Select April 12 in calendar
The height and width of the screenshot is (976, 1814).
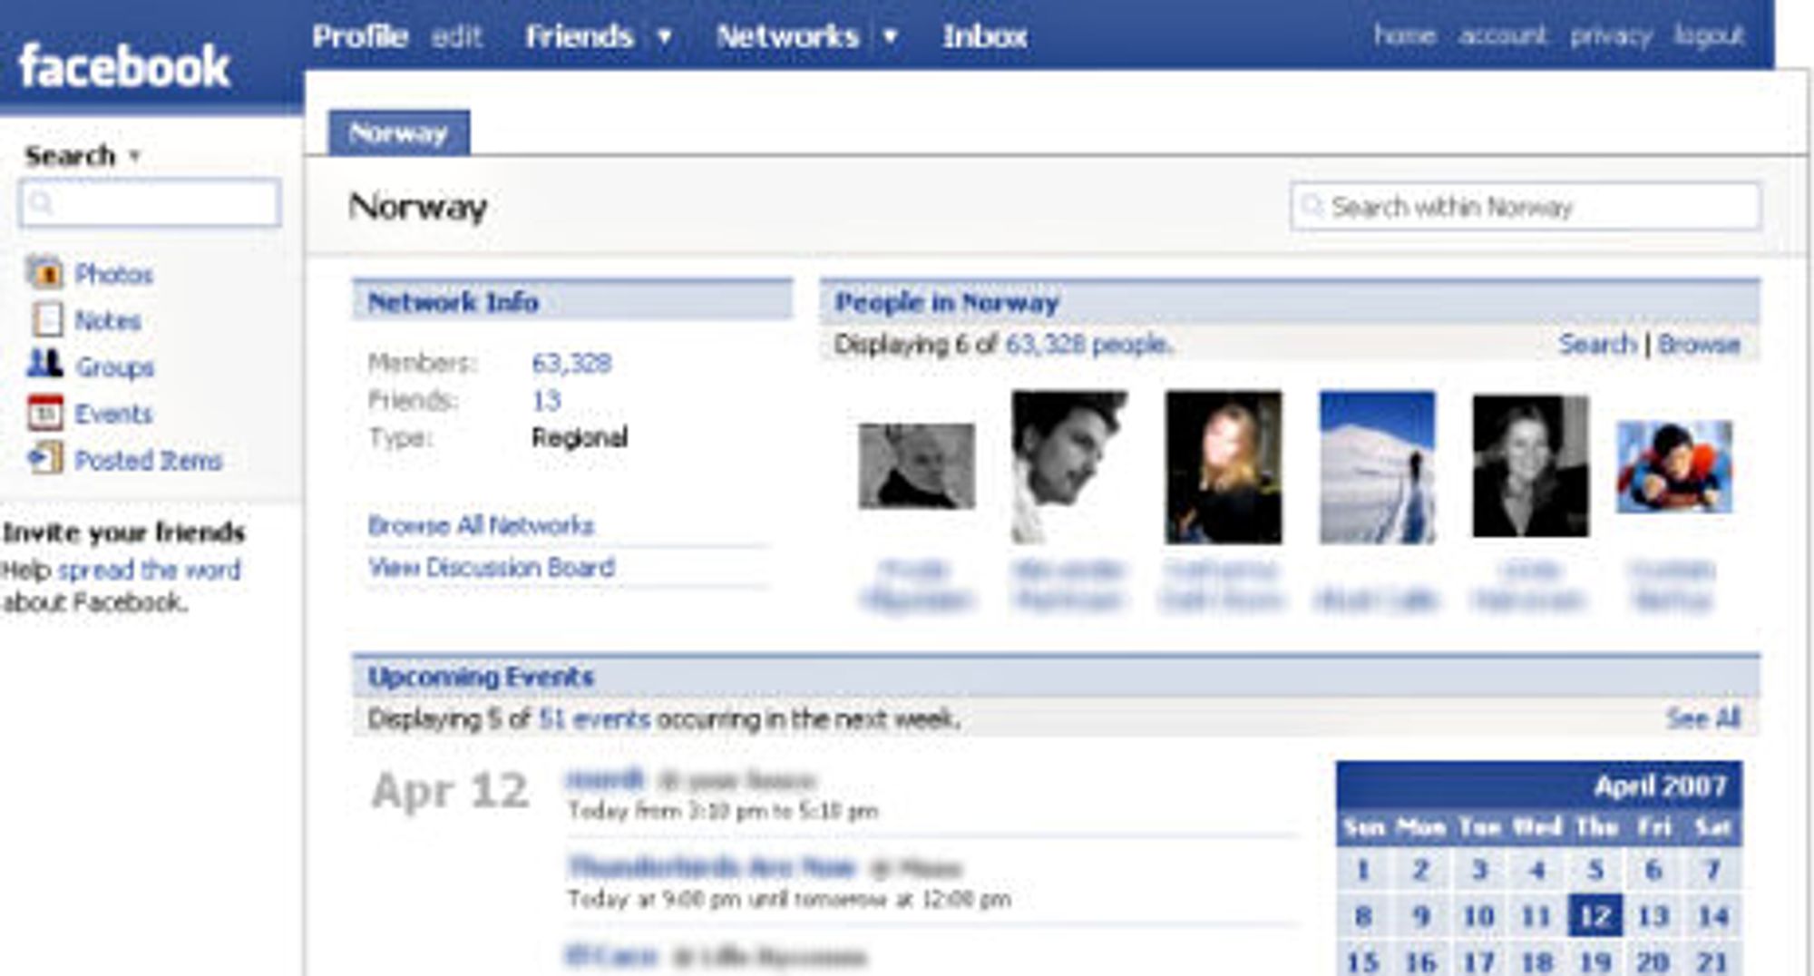click(1595, 916)
